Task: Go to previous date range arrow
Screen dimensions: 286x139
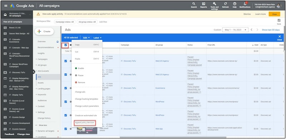Action: (x=251, y=30)
